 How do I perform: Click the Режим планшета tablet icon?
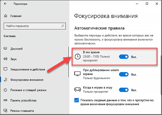(x=5, y=111)
